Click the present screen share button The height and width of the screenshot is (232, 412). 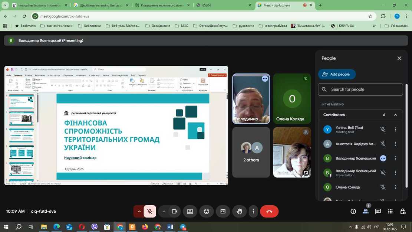(190, 211)
